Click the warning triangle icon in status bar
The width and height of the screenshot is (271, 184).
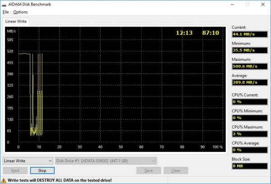click(x=4, y=180)
